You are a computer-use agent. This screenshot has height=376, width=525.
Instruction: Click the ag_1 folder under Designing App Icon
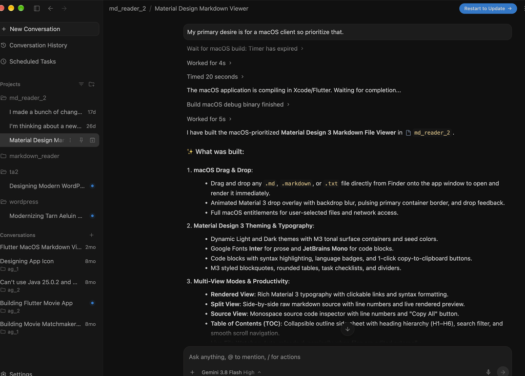pos(9,269)
